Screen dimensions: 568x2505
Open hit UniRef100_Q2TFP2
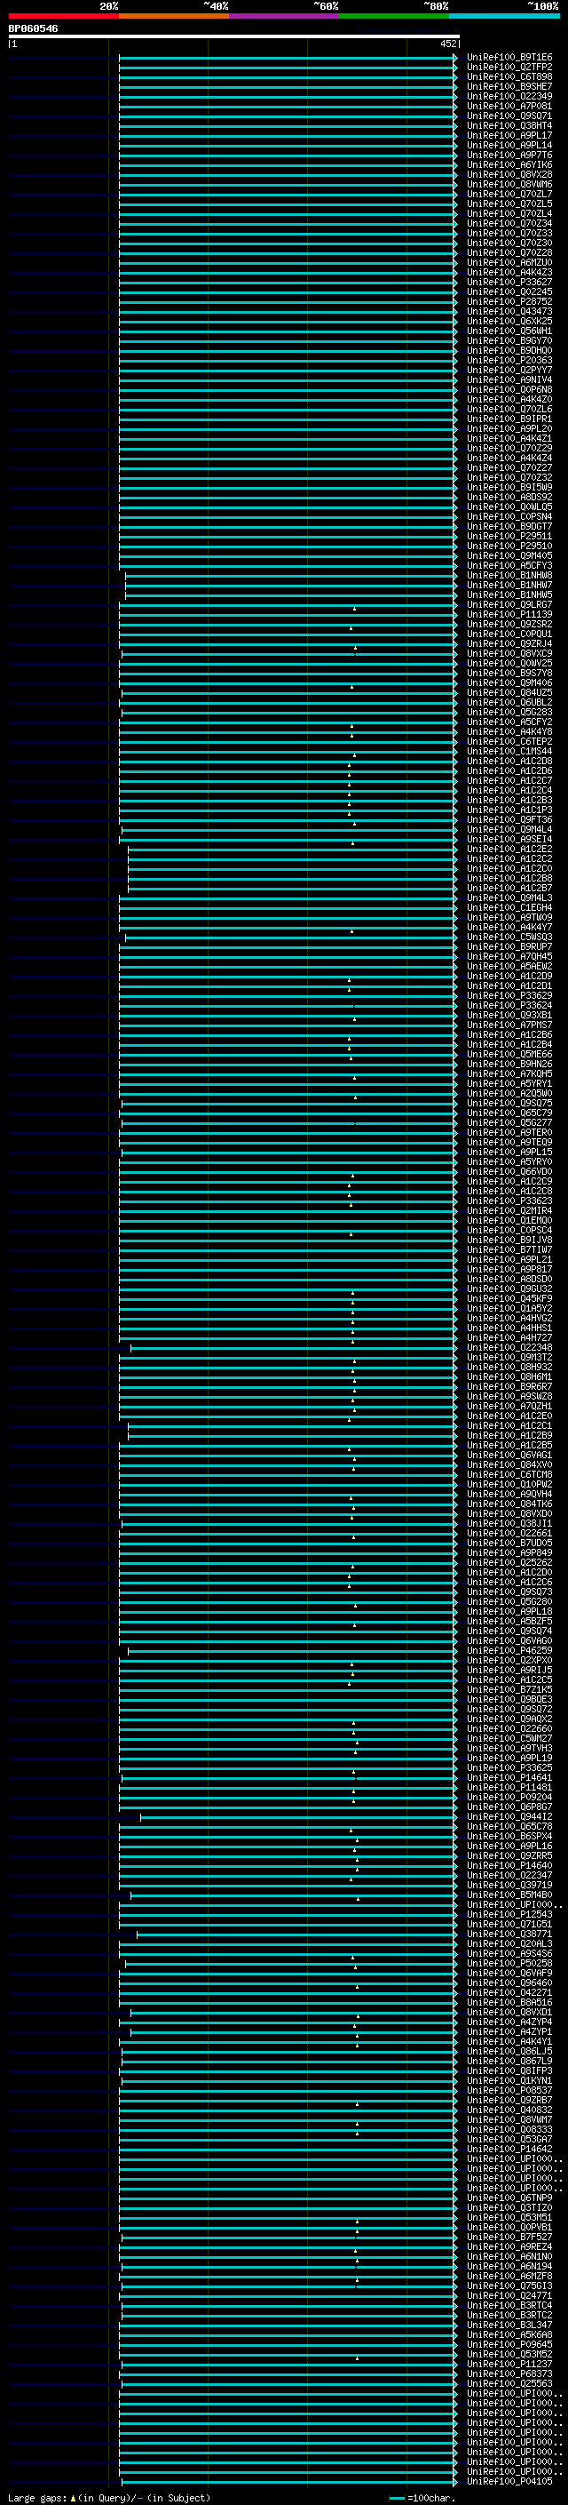tap(509, 68)
